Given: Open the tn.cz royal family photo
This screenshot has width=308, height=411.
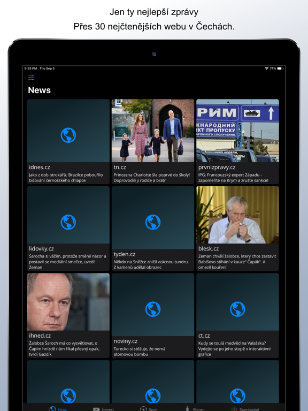Looking at the screenshot, I should 153,131.
